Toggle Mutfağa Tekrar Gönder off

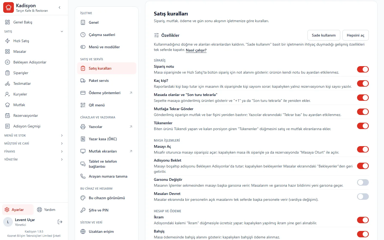(363, 112)
